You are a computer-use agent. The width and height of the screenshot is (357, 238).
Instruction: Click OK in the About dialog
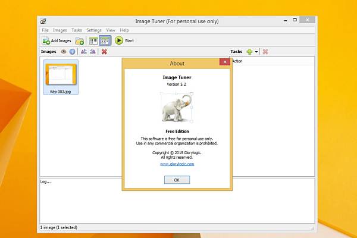pyautogui.click(x=177, y=180)
